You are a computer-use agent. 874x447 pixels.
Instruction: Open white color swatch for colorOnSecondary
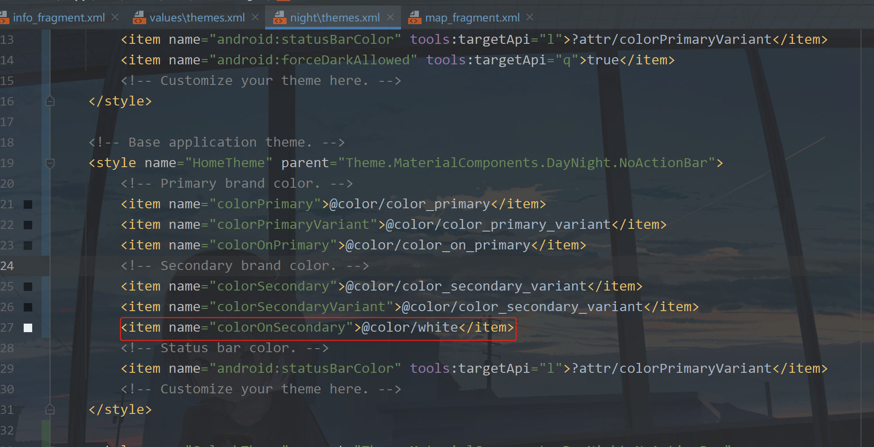(x=28, y=328)
